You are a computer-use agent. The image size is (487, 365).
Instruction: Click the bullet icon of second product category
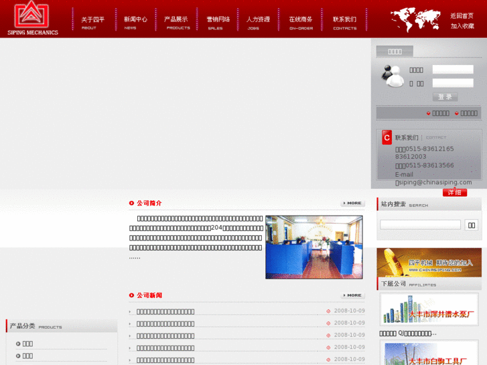pos(18,356)
